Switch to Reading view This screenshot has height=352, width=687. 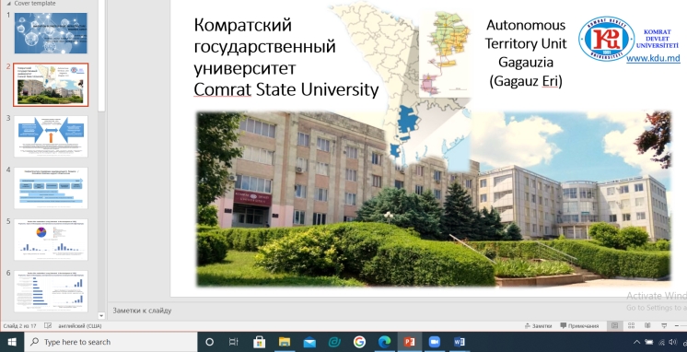click(x=647, y=325)
